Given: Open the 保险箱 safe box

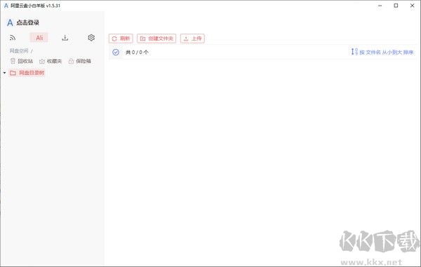Looking at the screenshot, I should pos(80,61).
